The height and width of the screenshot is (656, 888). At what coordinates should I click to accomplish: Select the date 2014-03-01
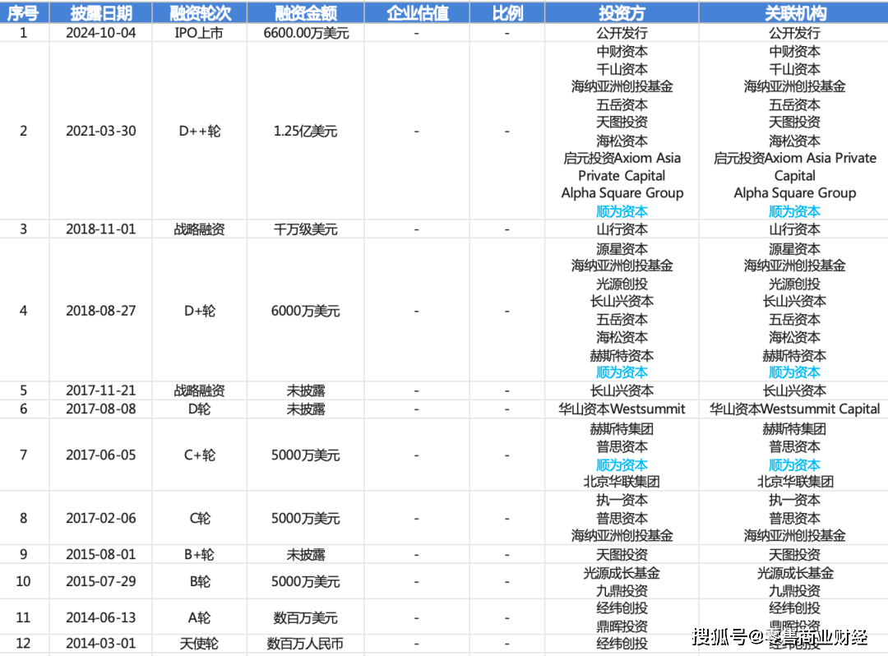pyautogui.click(x=101, y=644)
